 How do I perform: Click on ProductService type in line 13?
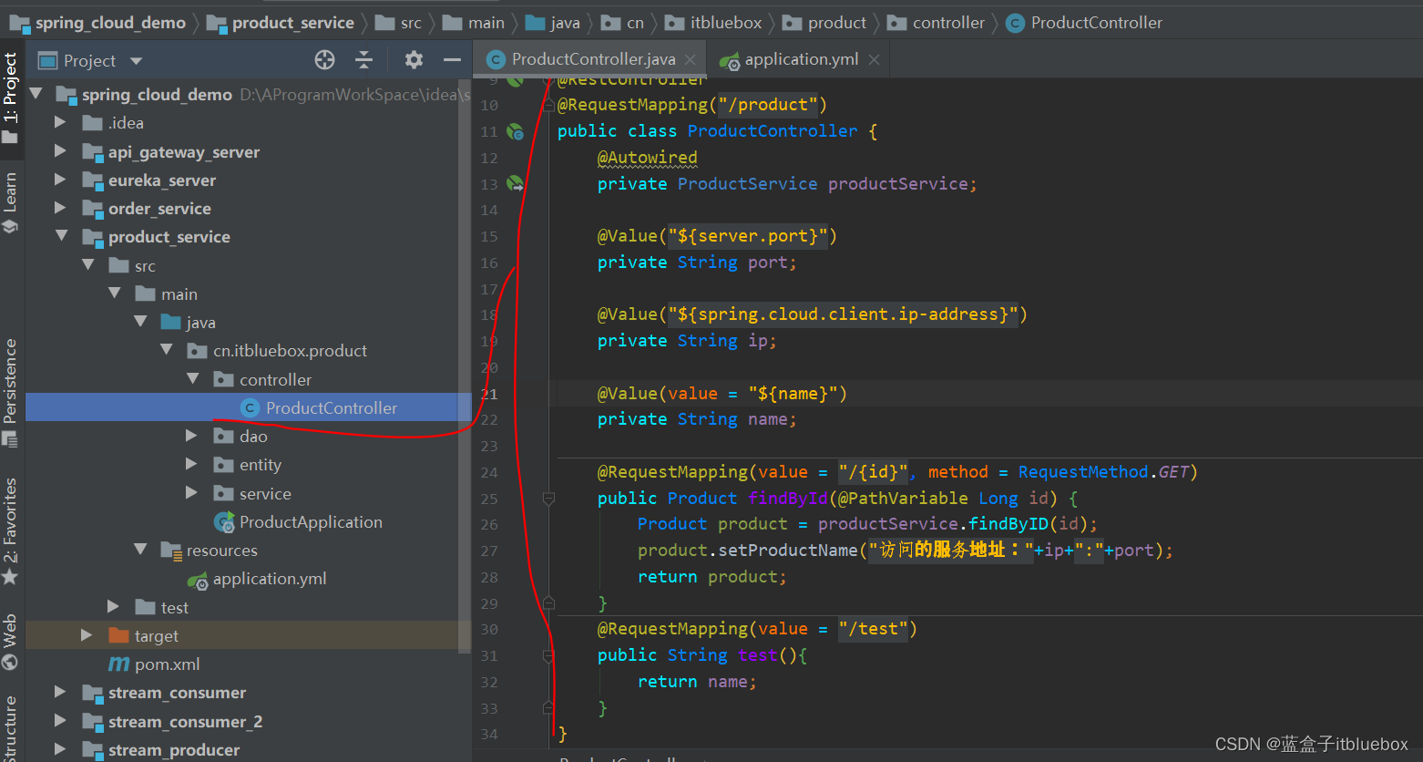[x=747, y=183]
